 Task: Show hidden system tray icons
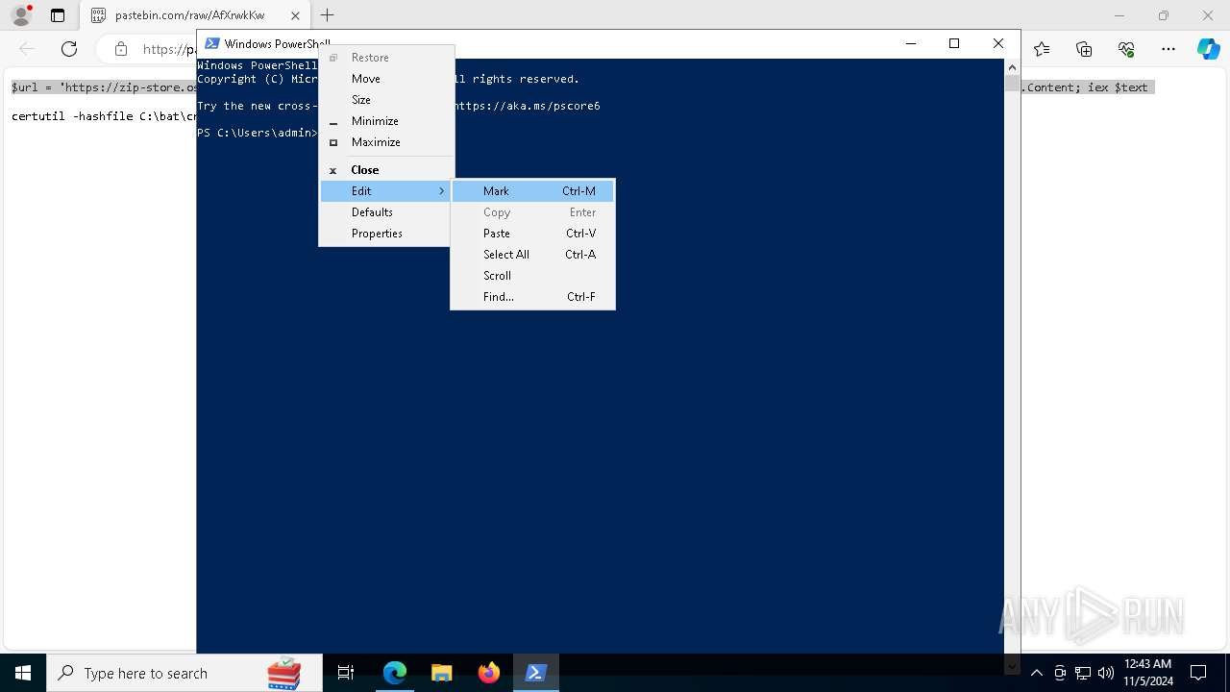pos(1036,673)
